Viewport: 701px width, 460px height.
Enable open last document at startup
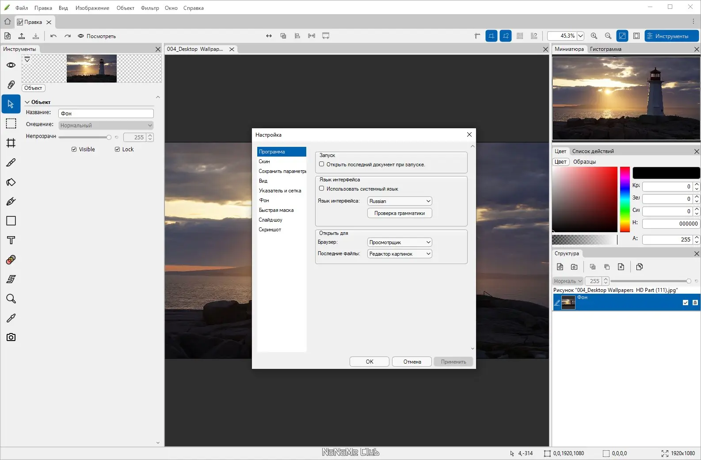coord(322,164)
